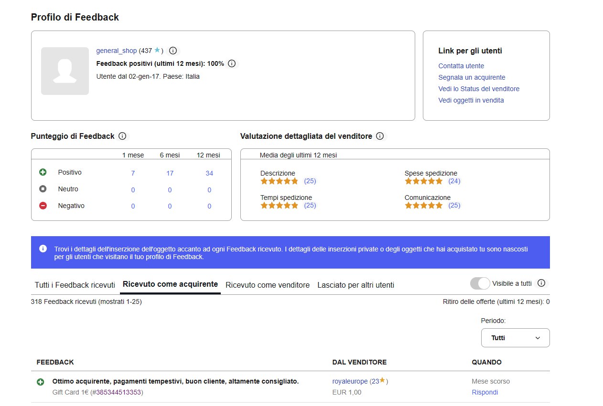The width and height of the screenshot is (603, 406).
Task: Select the Lasciato per altri utenti tab
Action: 355,285
